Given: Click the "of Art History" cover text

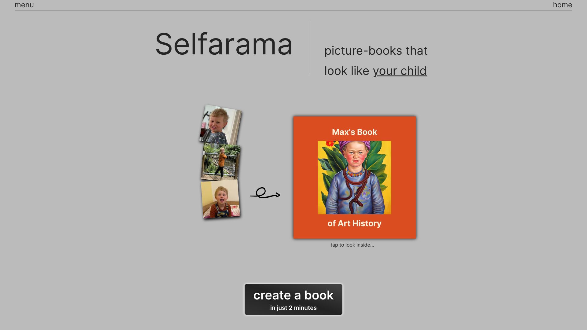Looking at the screenshot, I should pos(354,223).
